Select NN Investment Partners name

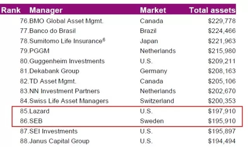point(65,91)
